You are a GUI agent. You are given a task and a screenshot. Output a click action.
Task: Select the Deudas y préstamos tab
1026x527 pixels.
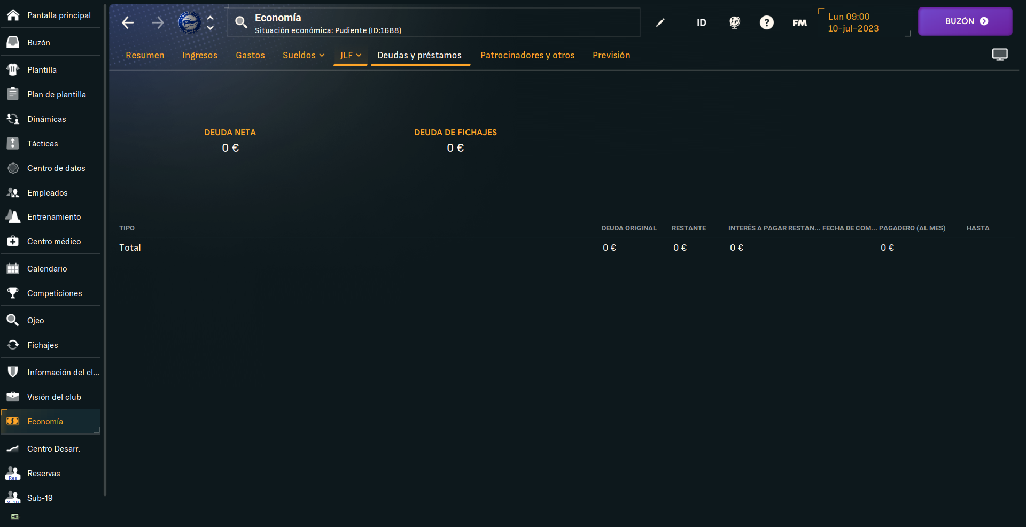[419, 55]
